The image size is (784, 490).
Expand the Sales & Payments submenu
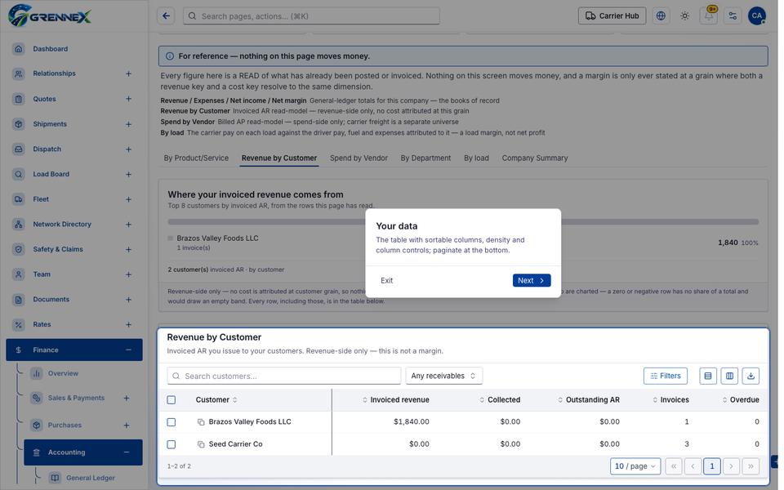tap(127, 398)
